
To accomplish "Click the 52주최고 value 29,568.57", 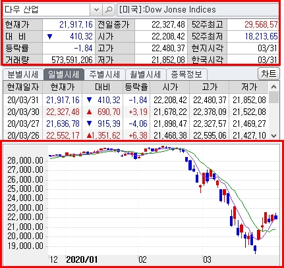I will click(261, 24).
